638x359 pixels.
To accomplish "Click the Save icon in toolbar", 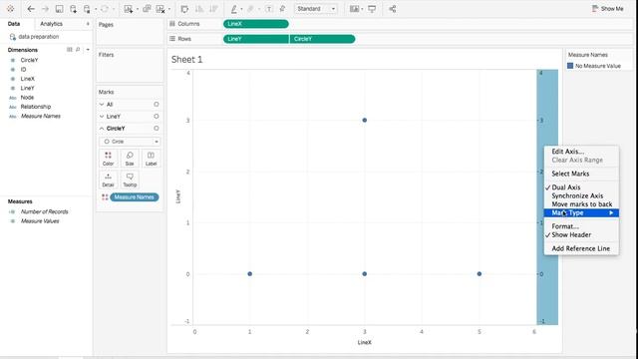I will [x=60, y=9].
